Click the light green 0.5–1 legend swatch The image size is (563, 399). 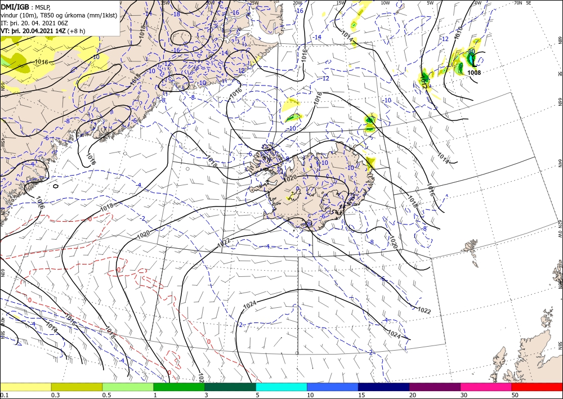tap(128, 387)
